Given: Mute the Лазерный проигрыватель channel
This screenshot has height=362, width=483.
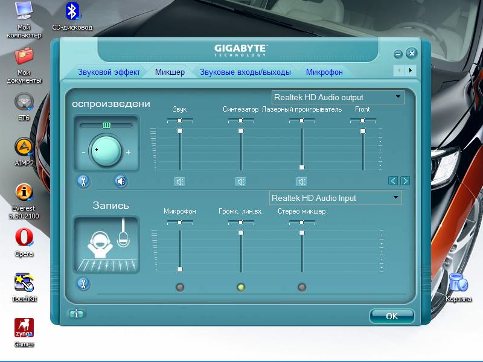Looking at the screenshot, I should pos(301,182).
